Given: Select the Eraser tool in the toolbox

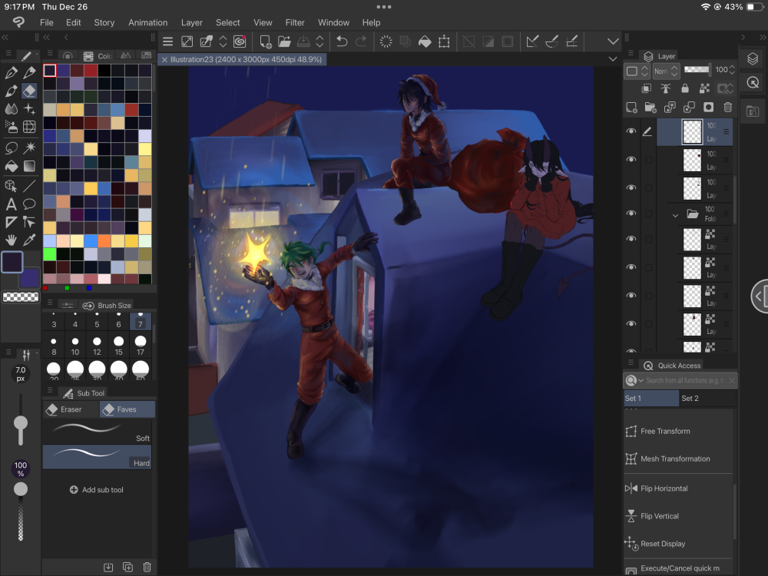Looking at the screenshot, I should [x=29, y=91].
